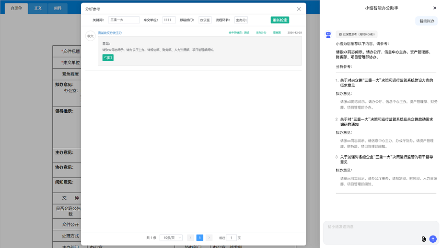Click the 重新检索 search button
This screenshot has height=248, width=442.
coord(279,20)
